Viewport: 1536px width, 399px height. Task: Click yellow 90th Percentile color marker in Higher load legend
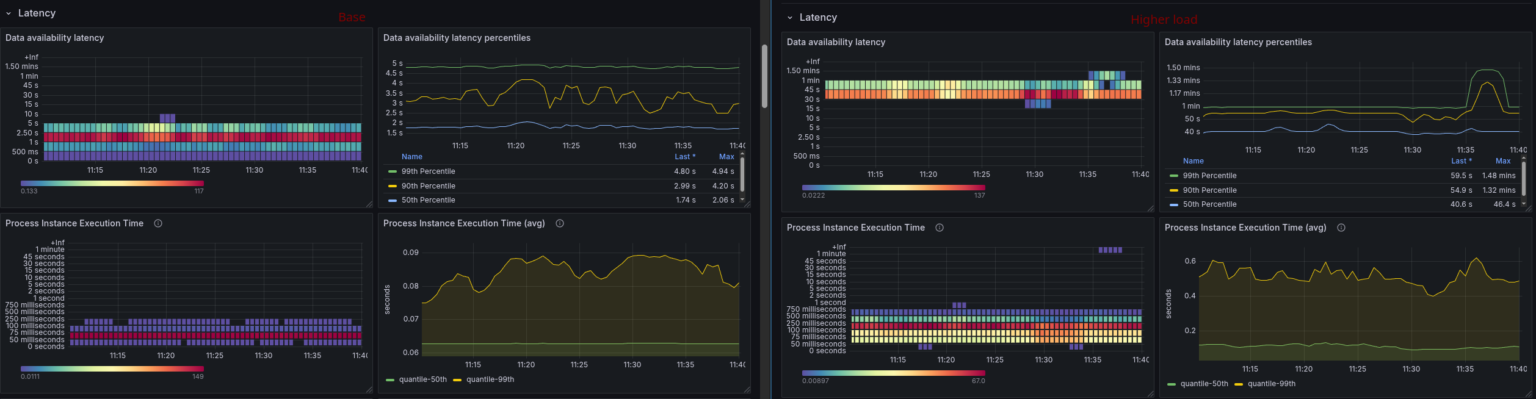click(1173, 190)
